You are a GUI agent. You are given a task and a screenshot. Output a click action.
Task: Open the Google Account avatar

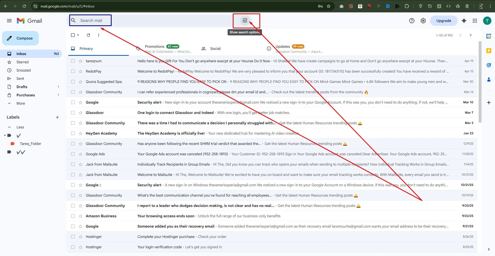pyautogui.click(x=487, y=21)
